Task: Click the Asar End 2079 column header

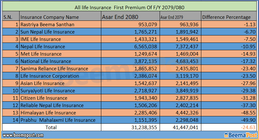Action: tap(173, 17)
